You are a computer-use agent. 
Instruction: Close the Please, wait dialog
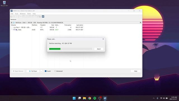point(103,39)
